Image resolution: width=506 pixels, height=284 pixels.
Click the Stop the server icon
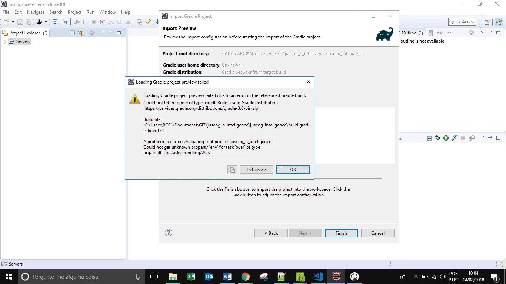(x=463, y=138)
